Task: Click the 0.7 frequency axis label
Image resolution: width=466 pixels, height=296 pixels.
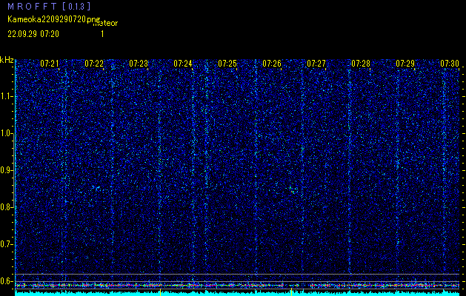Action: 7,244
